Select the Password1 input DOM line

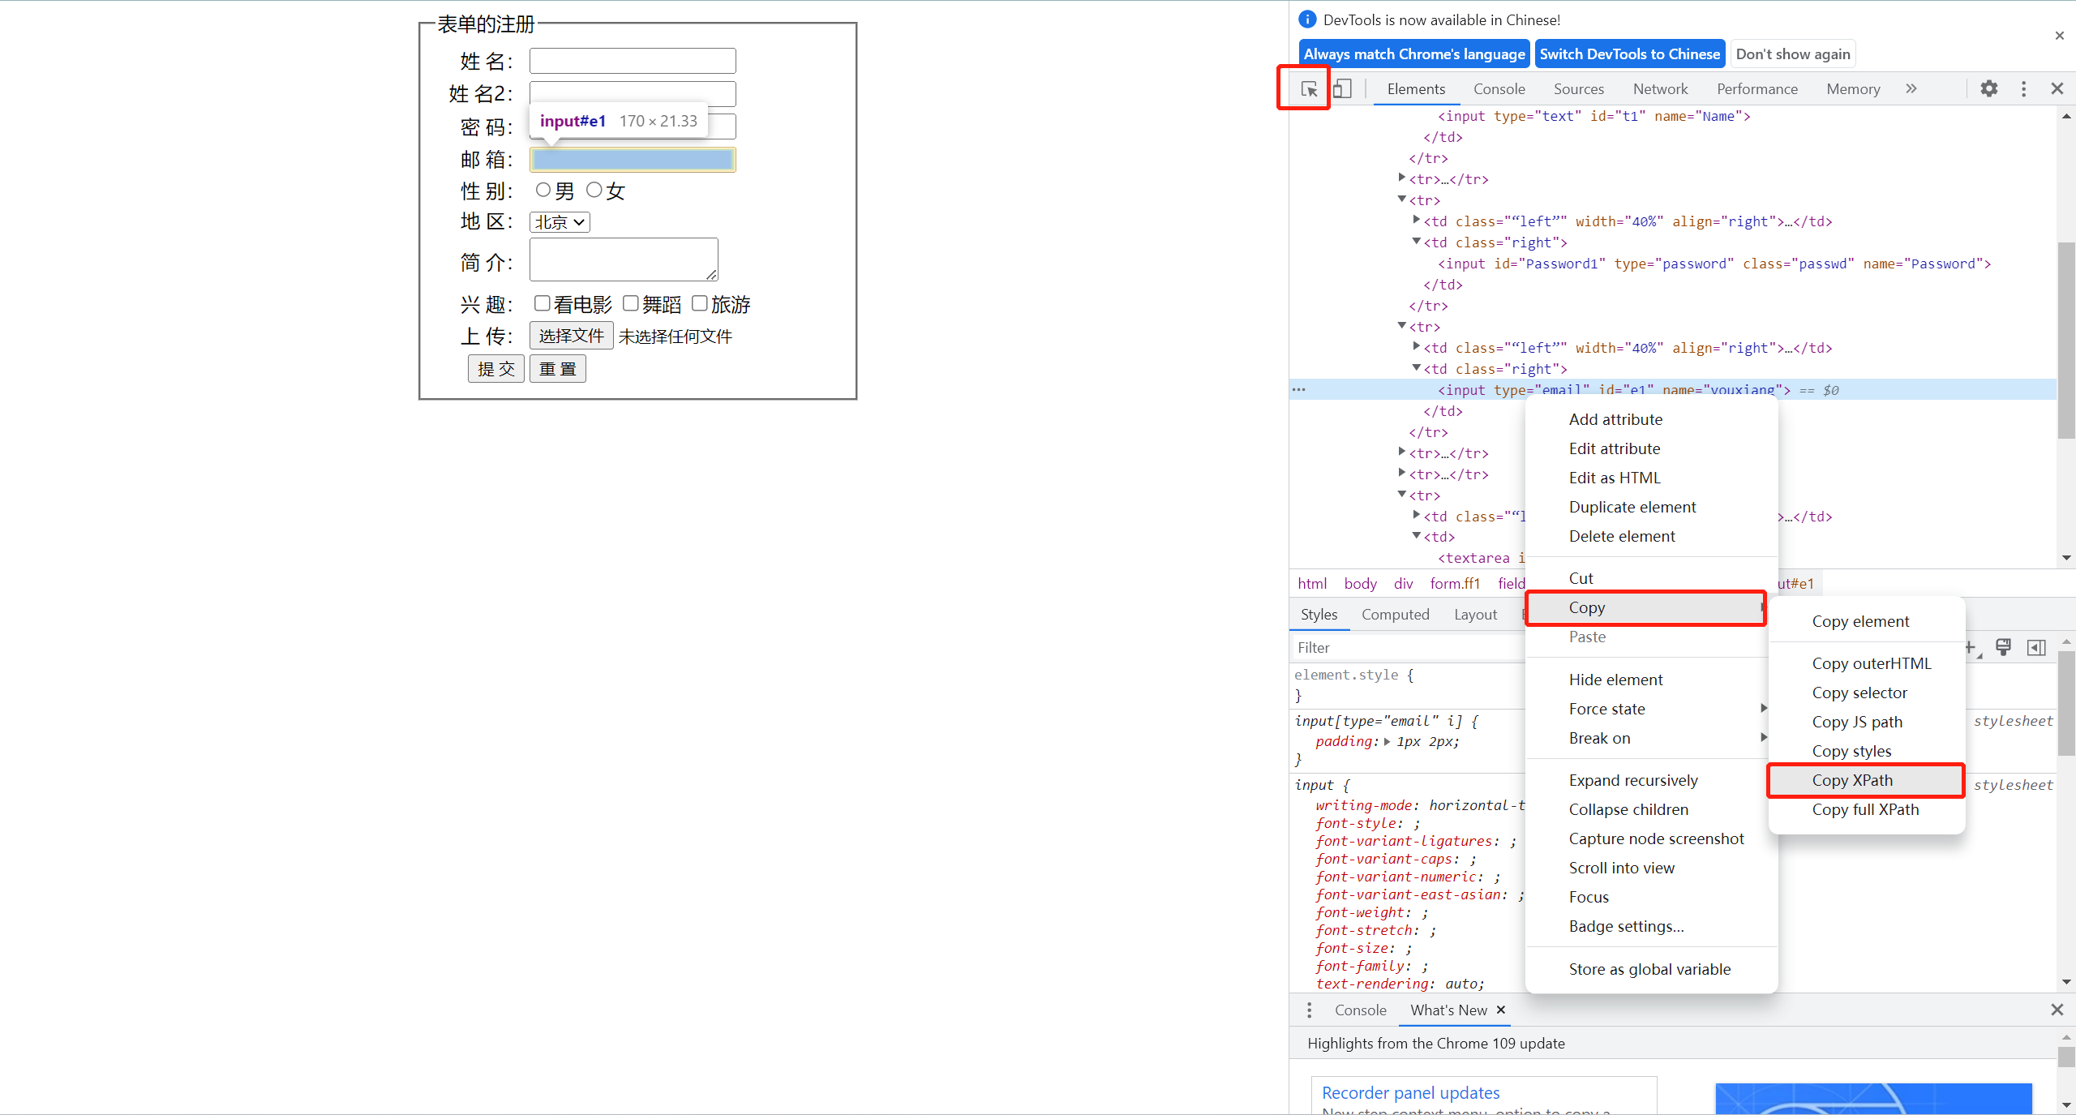pyautogui.click(x=1714, y=264)
